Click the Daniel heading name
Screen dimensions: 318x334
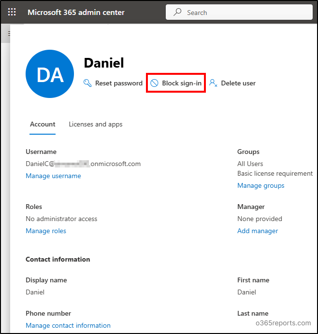[104, 63]
